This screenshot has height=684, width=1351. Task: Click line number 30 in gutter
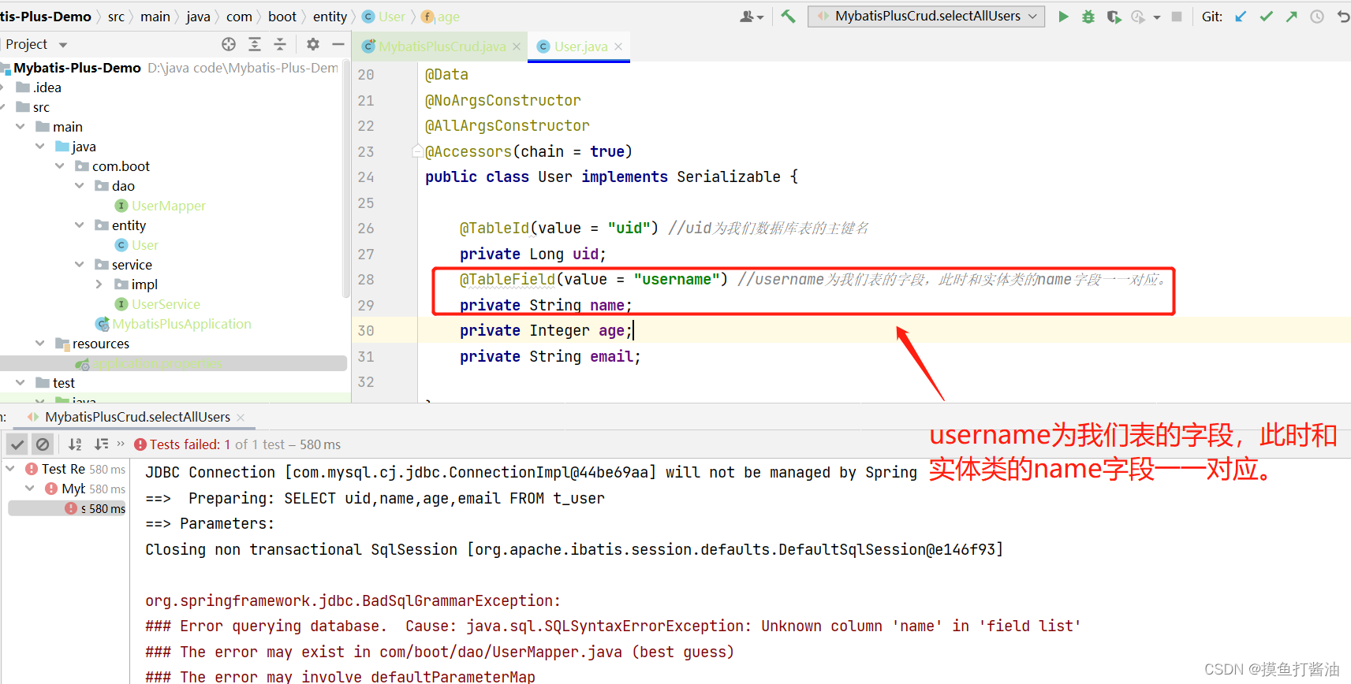[x=366, y=331]
